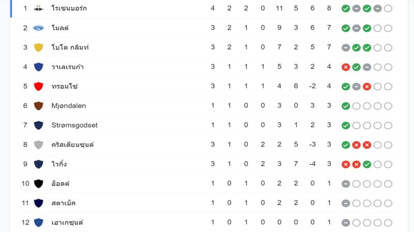Click the last empty form circle in row 1
Screen dimensions: 414x232
click(388, 8)
